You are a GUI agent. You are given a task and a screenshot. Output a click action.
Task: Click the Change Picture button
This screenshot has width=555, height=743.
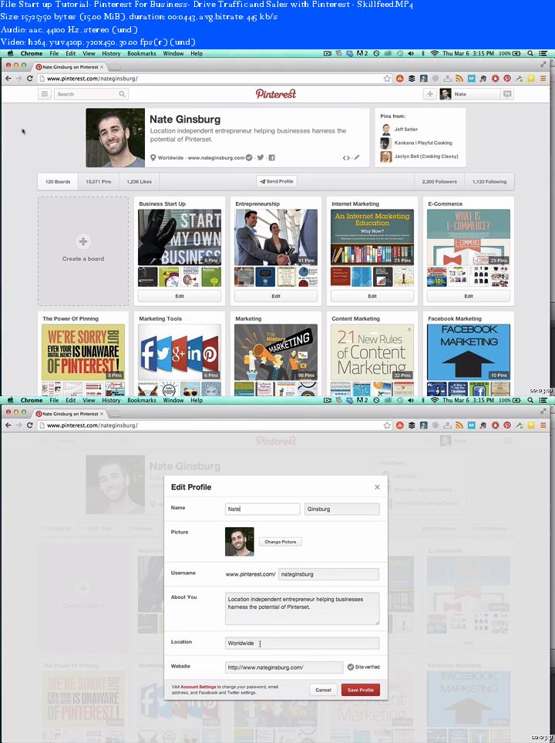pyautogui.click(x=280, y=542)
